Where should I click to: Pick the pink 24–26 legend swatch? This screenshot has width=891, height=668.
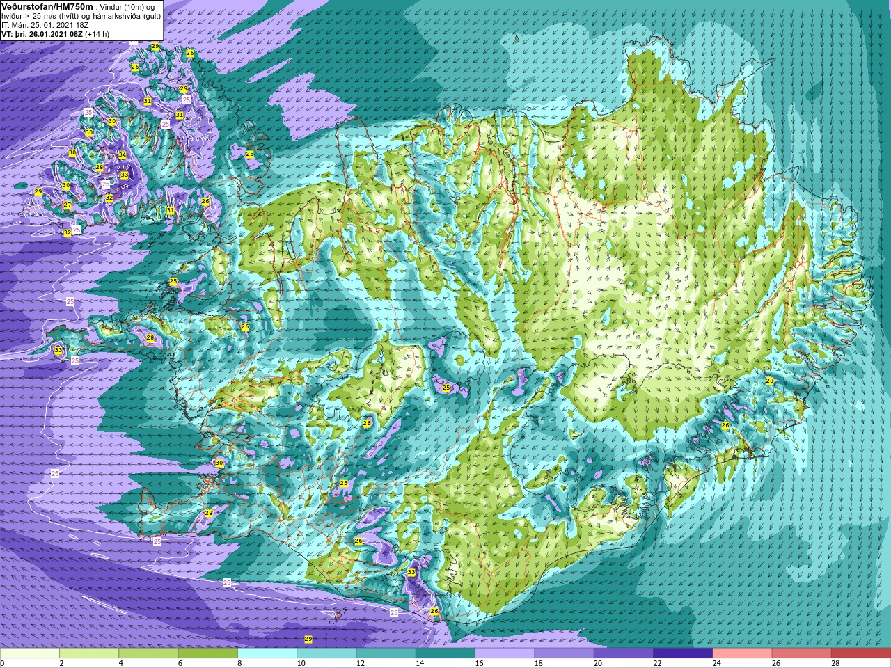pos(742,653)
